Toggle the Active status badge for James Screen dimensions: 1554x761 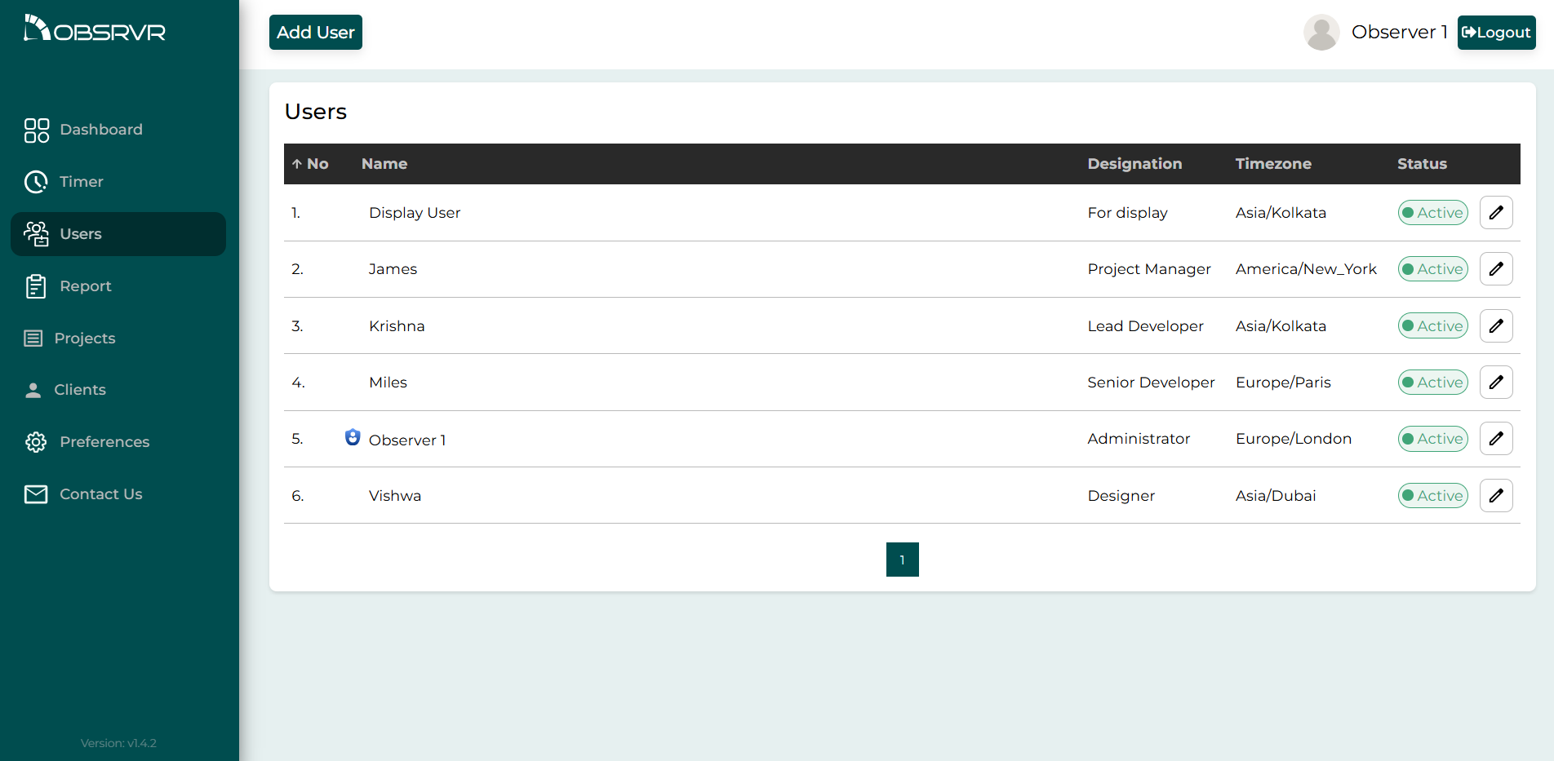click(1432, 269)
